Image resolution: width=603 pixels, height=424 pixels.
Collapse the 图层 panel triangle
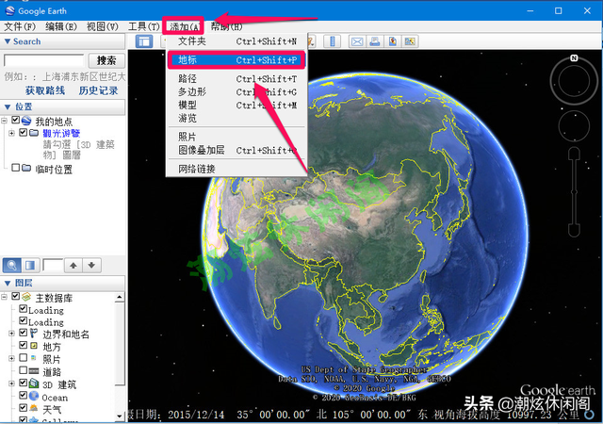[7, 284]
